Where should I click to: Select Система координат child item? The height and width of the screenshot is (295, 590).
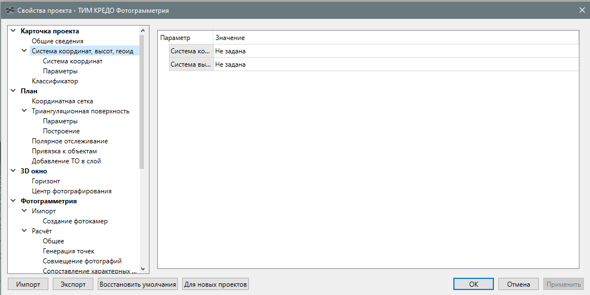[x=73, y=61]
